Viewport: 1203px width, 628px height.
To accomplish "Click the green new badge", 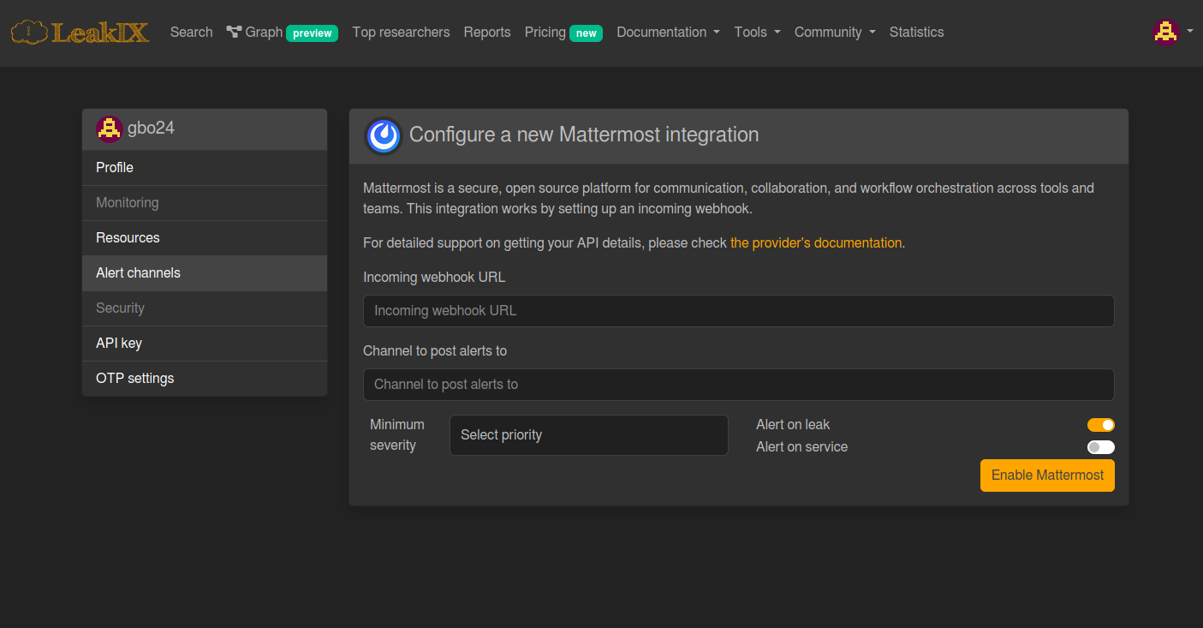I will click(x=587, y=33).
